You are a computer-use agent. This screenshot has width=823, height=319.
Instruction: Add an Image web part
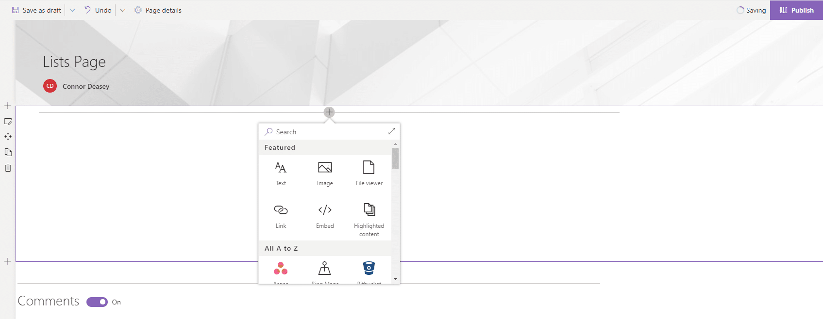tap(325, 174)
